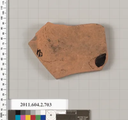Click the 'AIC PhD Target' text
Viewport: 128px width, 120px height.
(83, 117)
